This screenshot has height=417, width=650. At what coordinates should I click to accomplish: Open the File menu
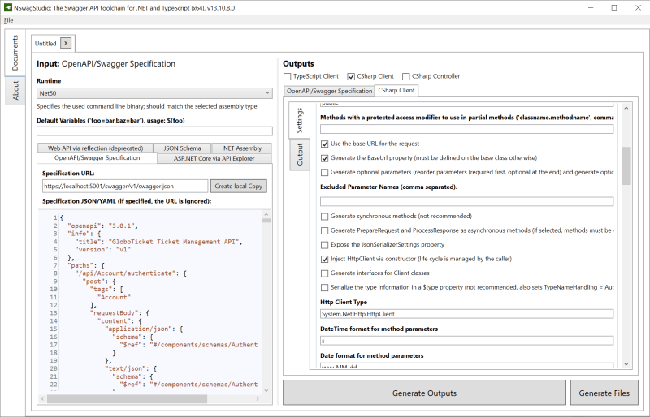pyautogui.click(x=9, y=20)
